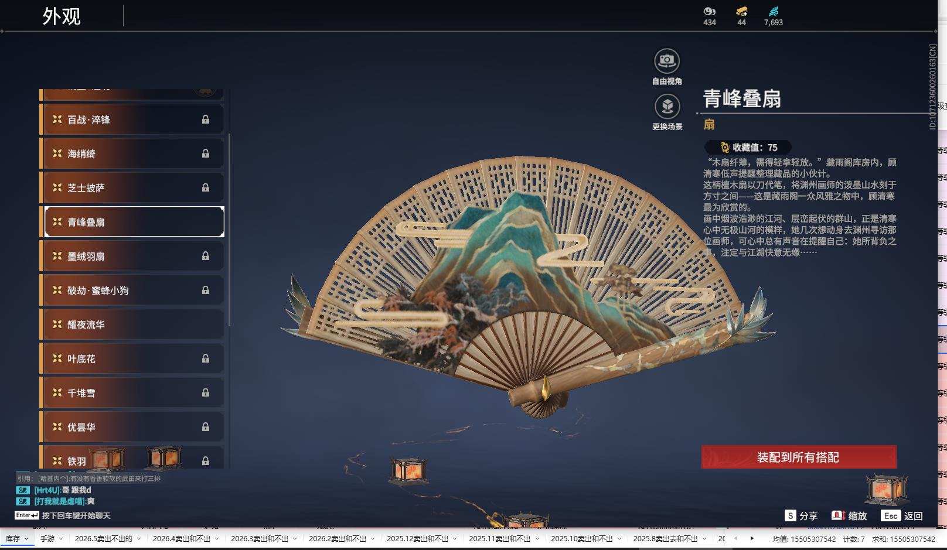Click the lock icon on 优昙华
Image resolution: width=947 pixels, height=550 pixels.
point(206,427)
